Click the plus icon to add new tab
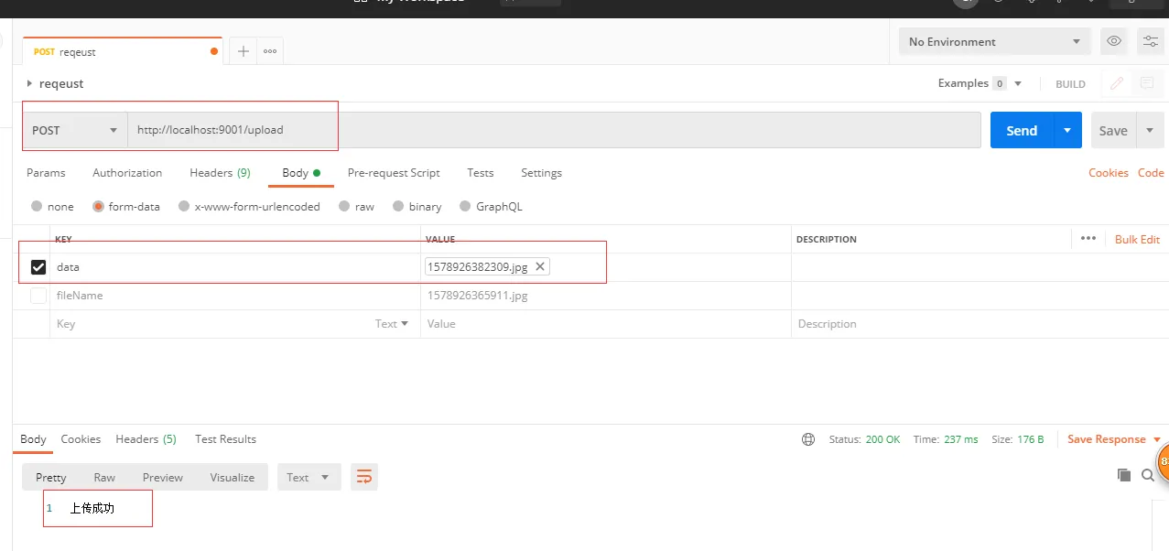The height and width of the screenshot is (551, 1169). coord(243,51)
